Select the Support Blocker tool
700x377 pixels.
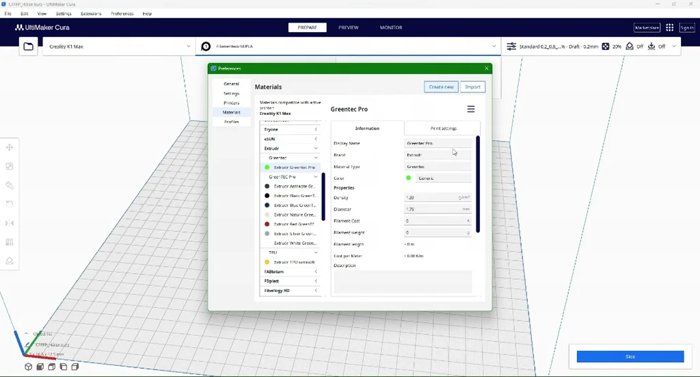10,261
